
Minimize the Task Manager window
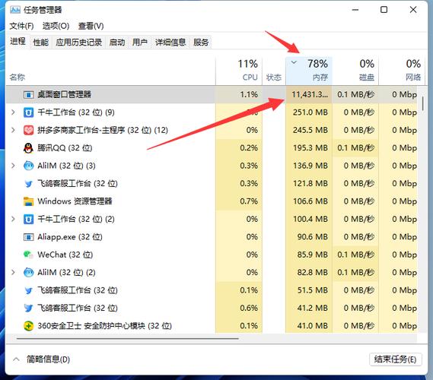click(355, 10)
